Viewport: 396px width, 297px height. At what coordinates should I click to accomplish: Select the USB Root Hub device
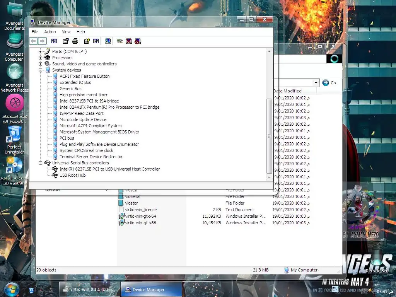click(x=72, y=175)
